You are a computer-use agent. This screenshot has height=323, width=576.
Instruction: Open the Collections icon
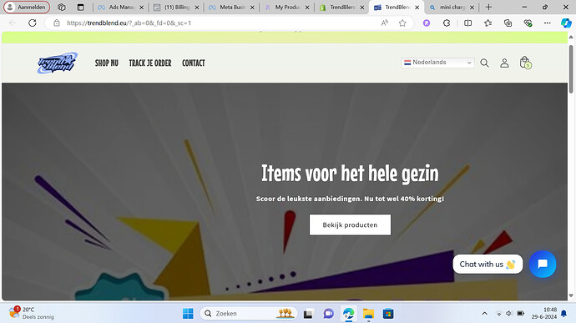pos(508,23)
